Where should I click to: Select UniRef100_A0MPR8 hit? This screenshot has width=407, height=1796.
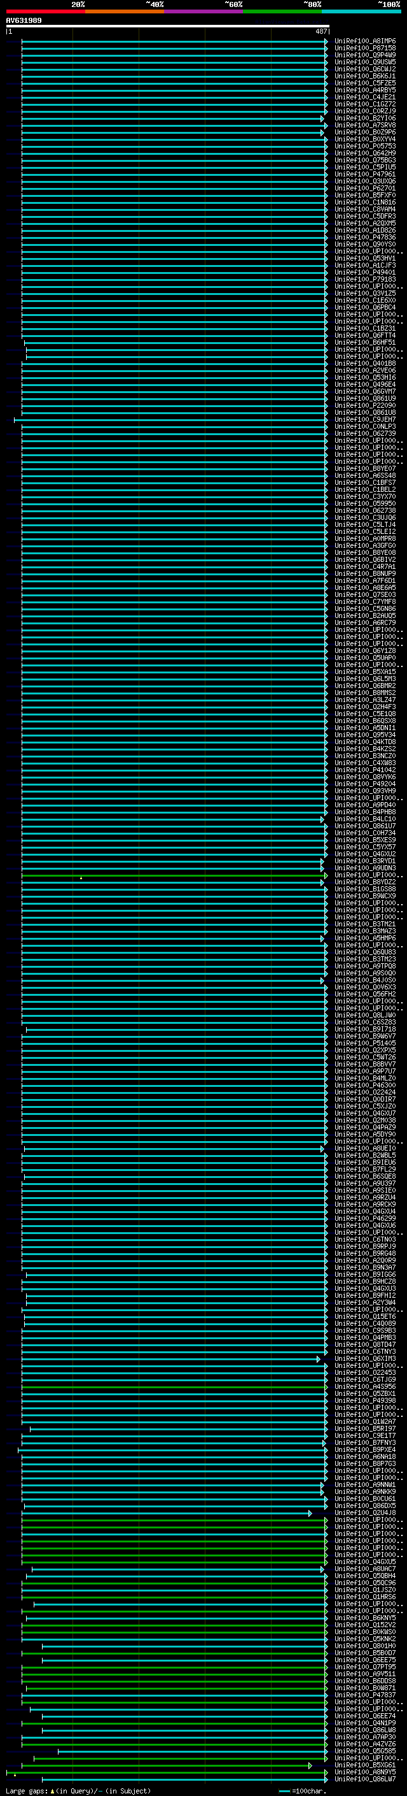coord(364,539)
